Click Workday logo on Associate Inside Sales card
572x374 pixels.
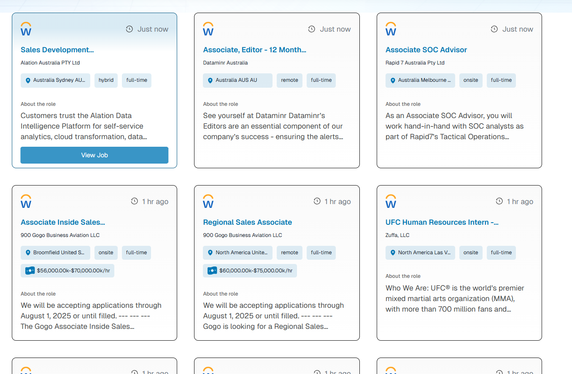26,201
